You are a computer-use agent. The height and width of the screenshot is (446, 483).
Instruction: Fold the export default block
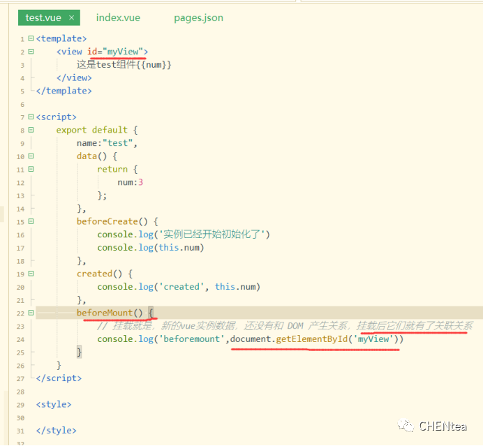[x=30, y=130]
